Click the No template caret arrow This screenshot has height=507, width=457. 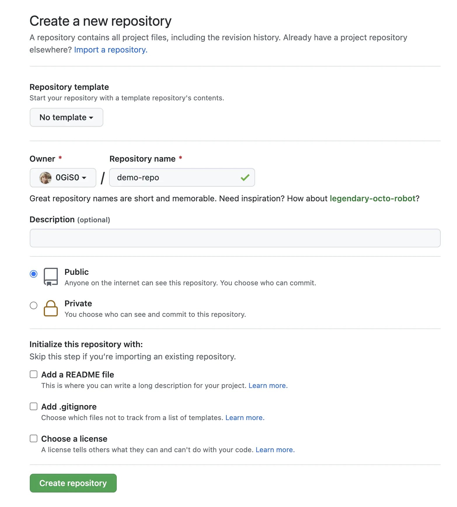click(x=91, y=118)
